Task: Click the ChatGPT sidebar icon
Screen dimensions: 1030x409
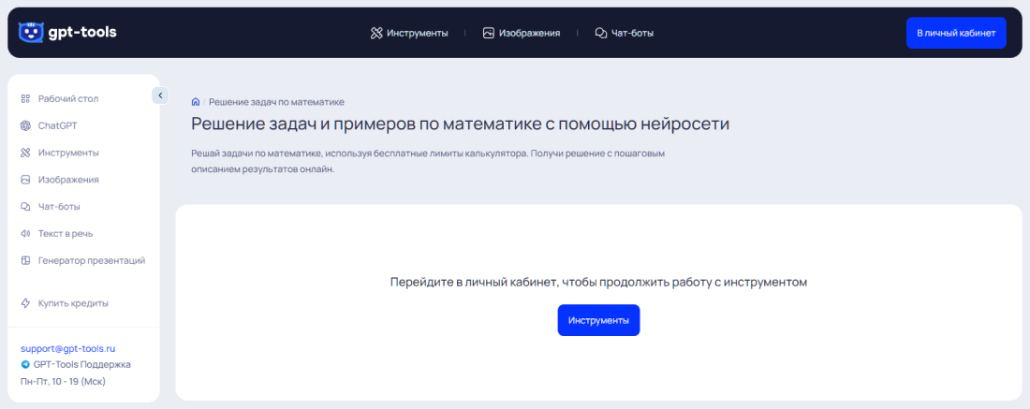Action: pyautogui.click(x=25, y=126)
